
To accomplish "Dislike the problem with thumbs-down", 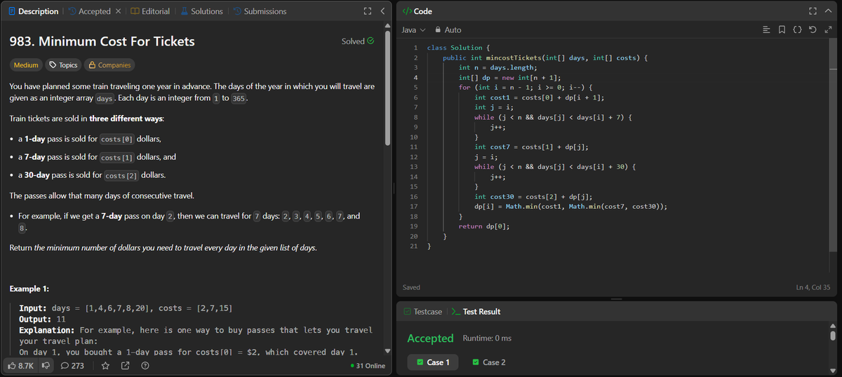I will (47, 365).
